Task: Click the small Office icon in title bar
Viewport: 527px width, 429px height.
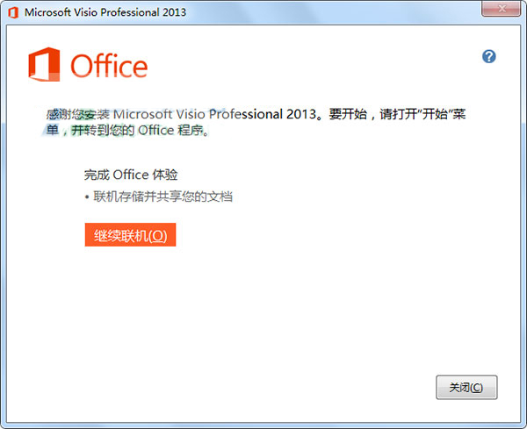Action: click(13, 12)
